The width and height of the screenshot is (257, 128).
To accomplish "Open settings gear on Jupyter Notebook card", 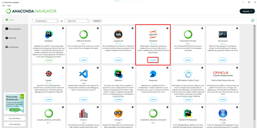I will [x=167, y=28].
